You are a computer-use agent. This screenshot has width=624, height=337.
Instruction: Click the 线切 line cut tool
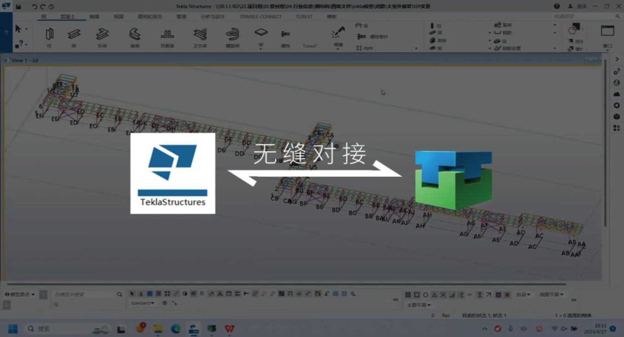coord(575,41)
